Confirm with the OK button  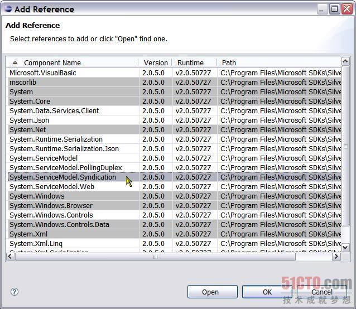pyautogui.click(x=267, y=292)
